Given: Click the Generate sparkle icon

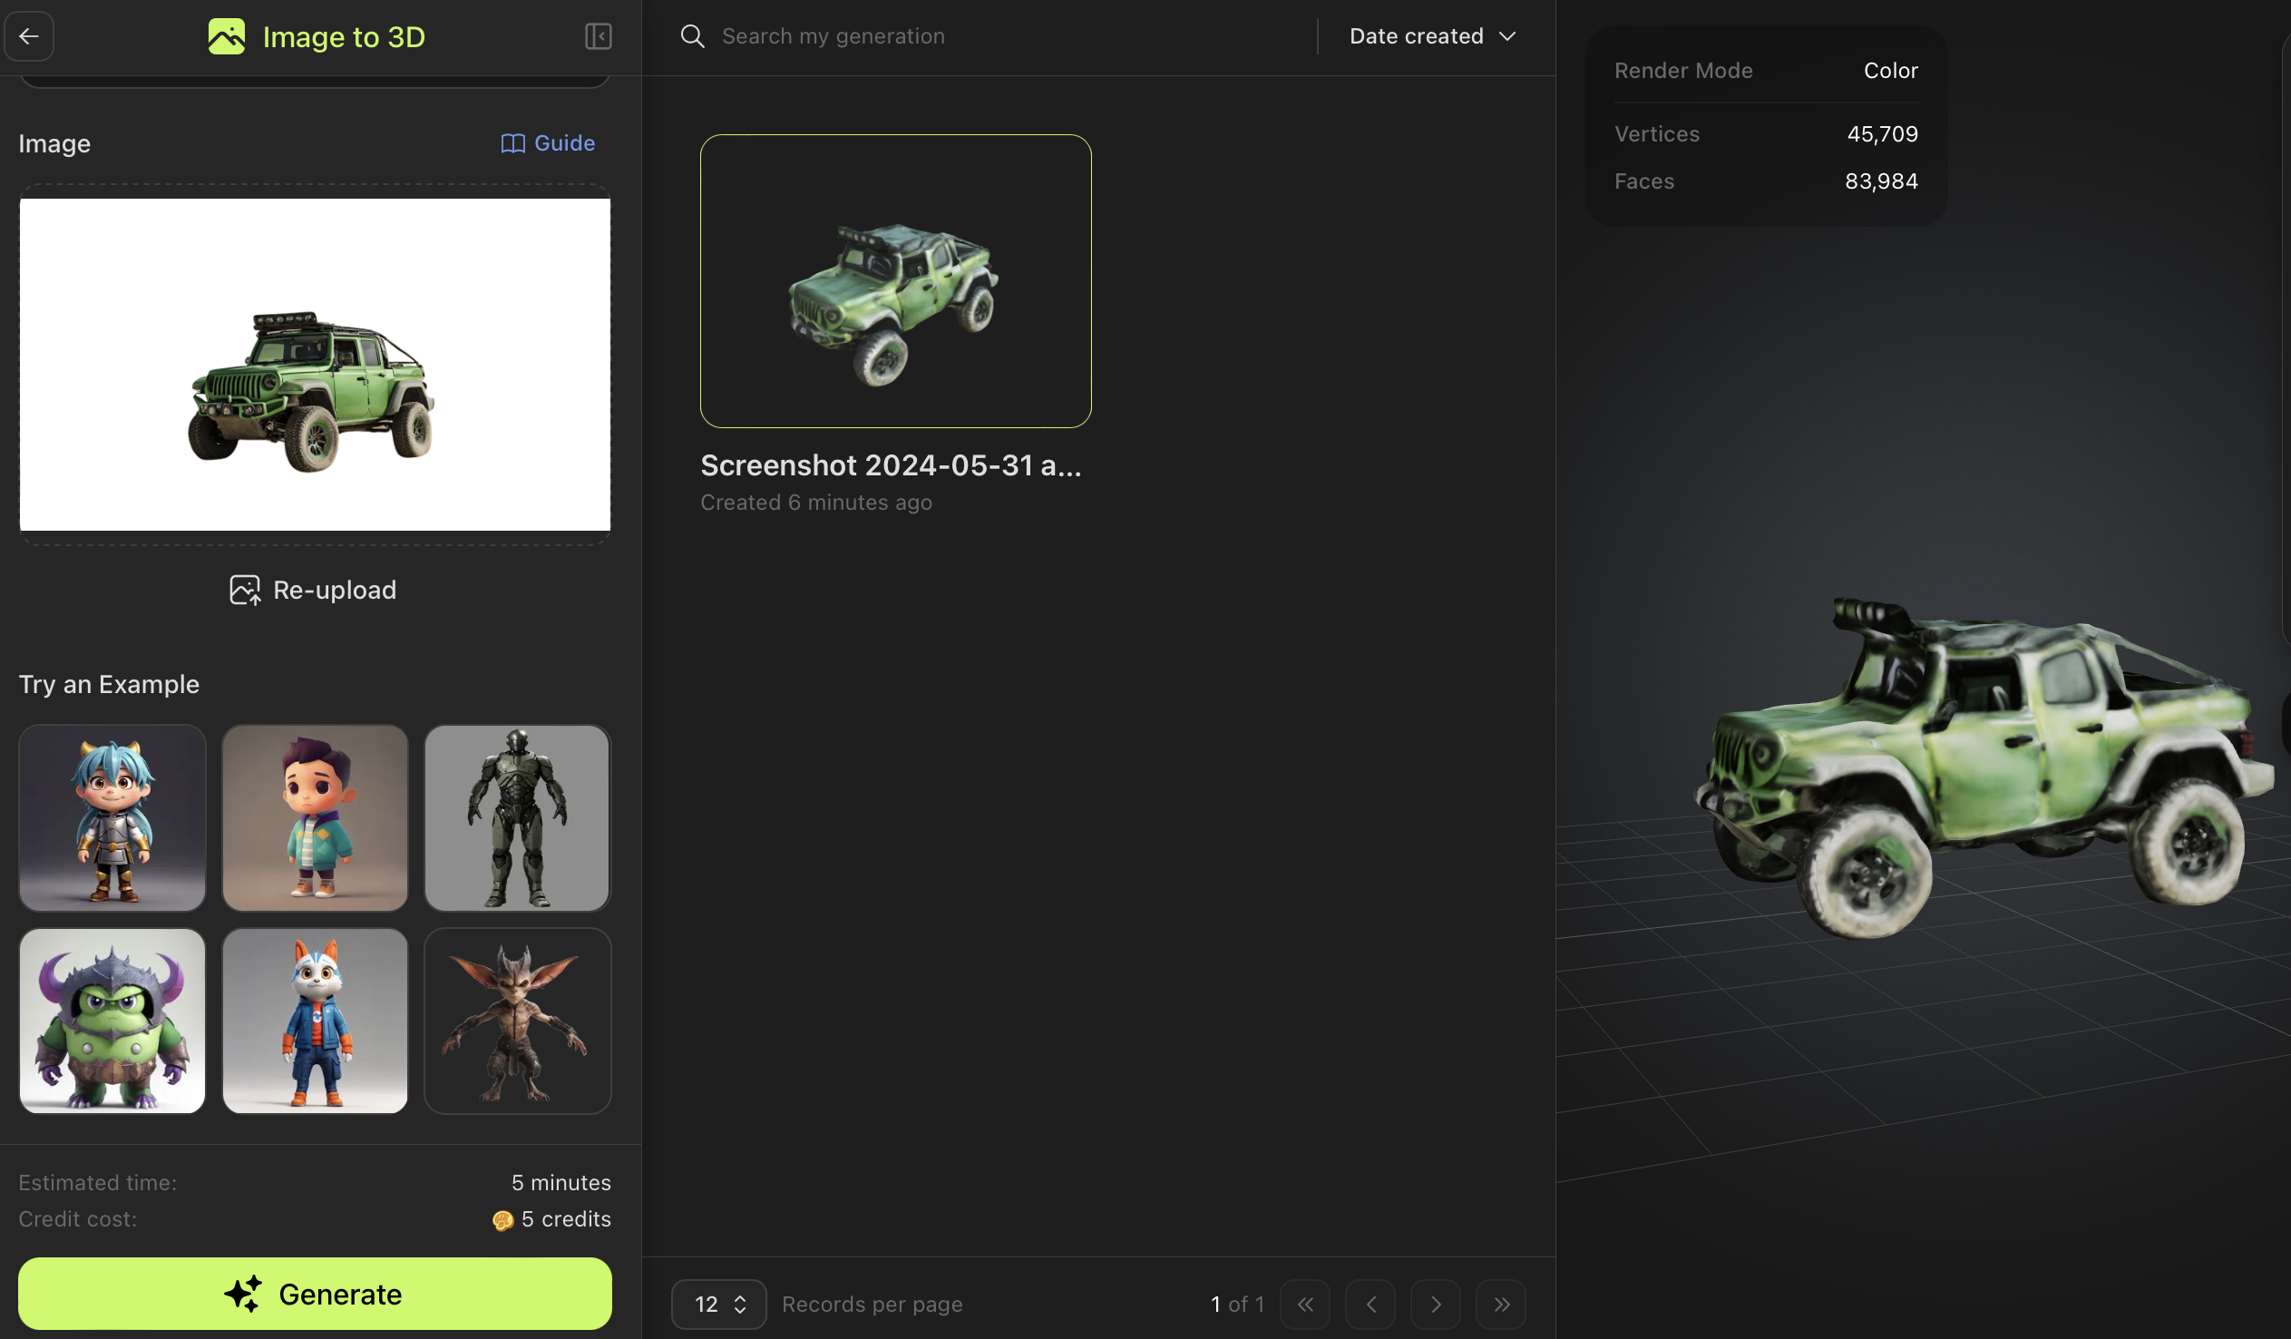Looking at the screenshot, I should (244, 1293).
